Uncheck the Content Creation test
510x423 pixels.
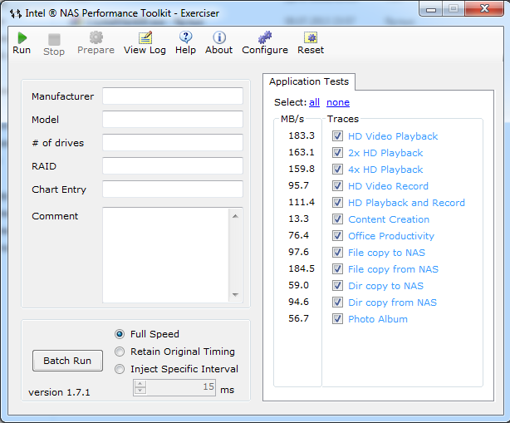[337, 219]
